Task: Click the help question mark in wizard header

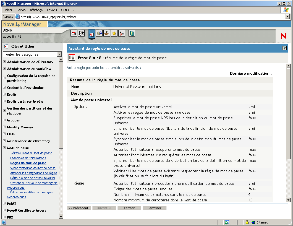Action: 284,48
